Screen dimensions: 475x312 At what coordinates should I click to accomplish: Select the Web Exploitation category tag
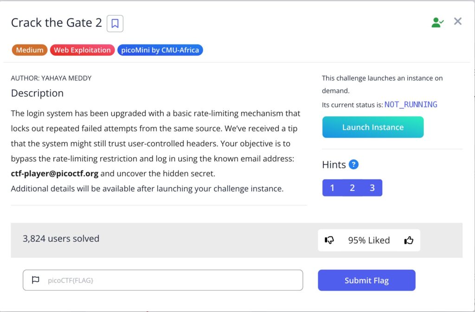click(82, 50)
